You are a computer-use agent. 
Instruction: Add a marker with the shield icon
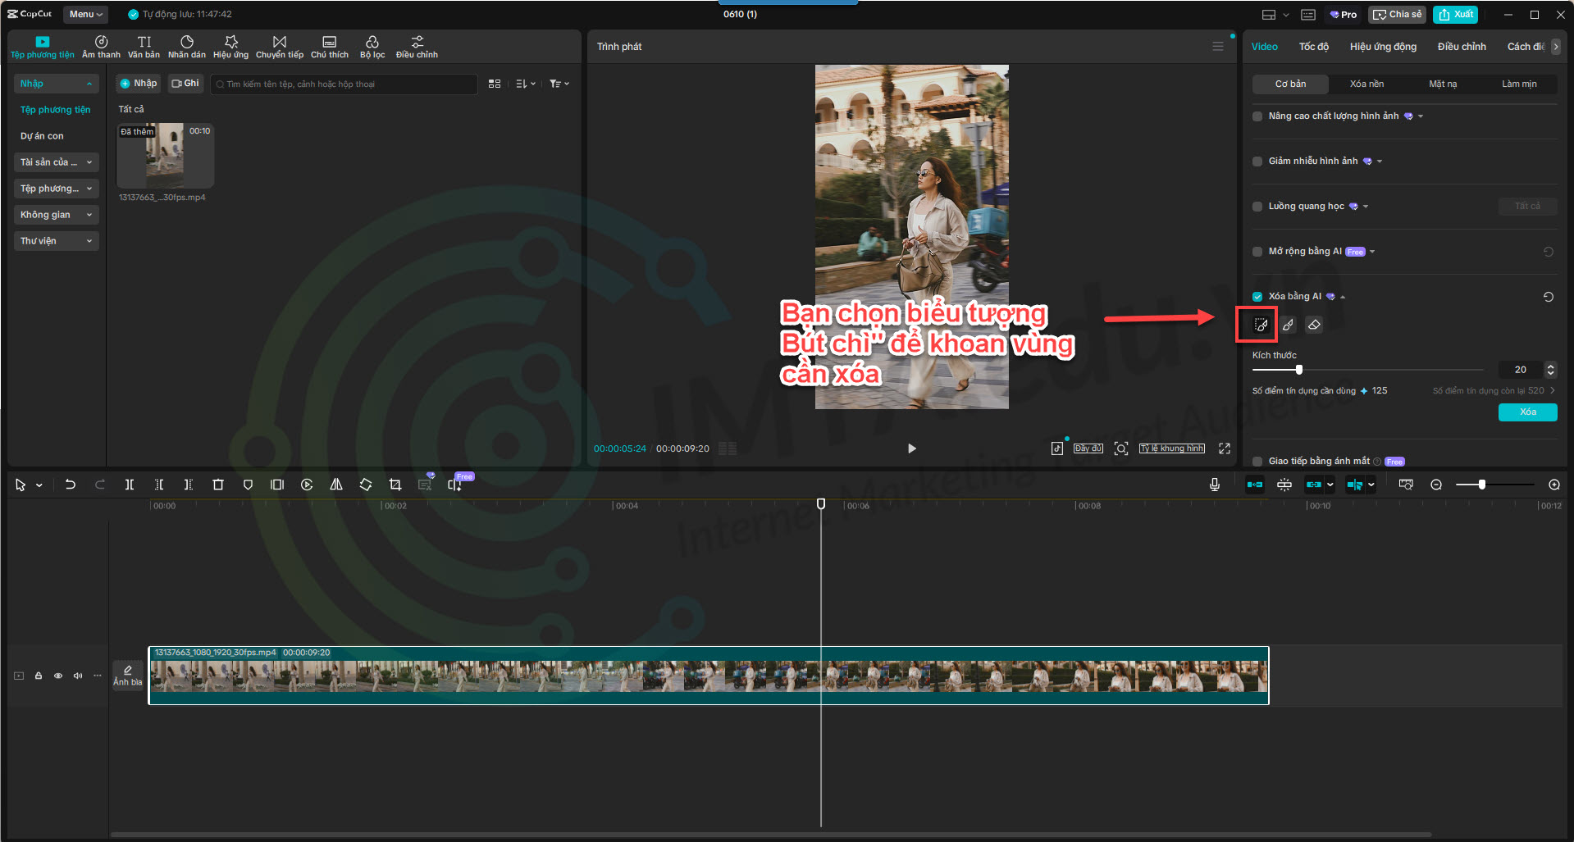(x=248, y=485)
